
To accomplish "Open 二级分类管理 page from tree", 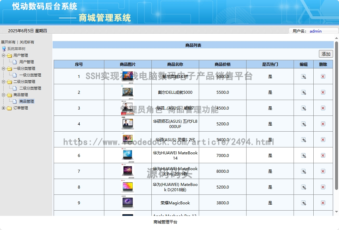I will [x=30, y=88].
